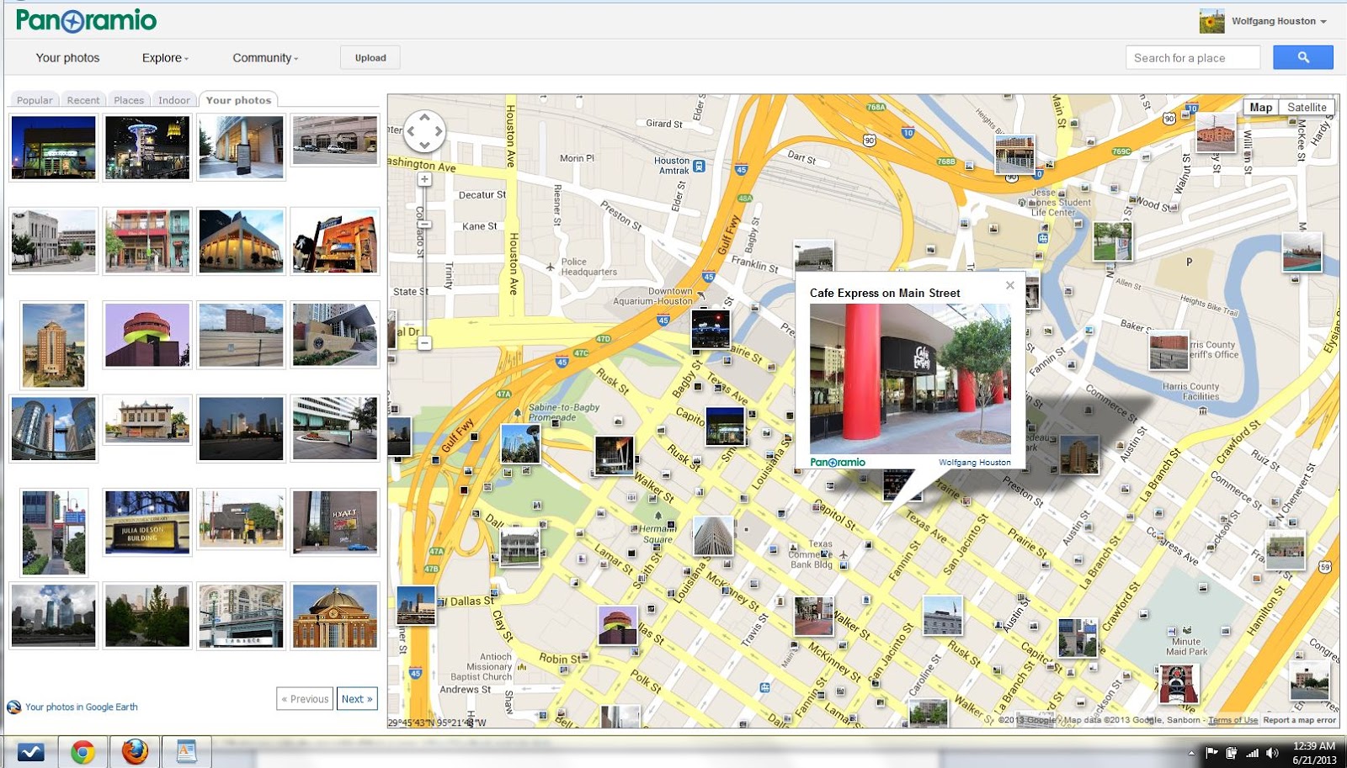Pan the map up with the arrow control
Viewport: 1347px width, 768px height.
tap(424, 119)
